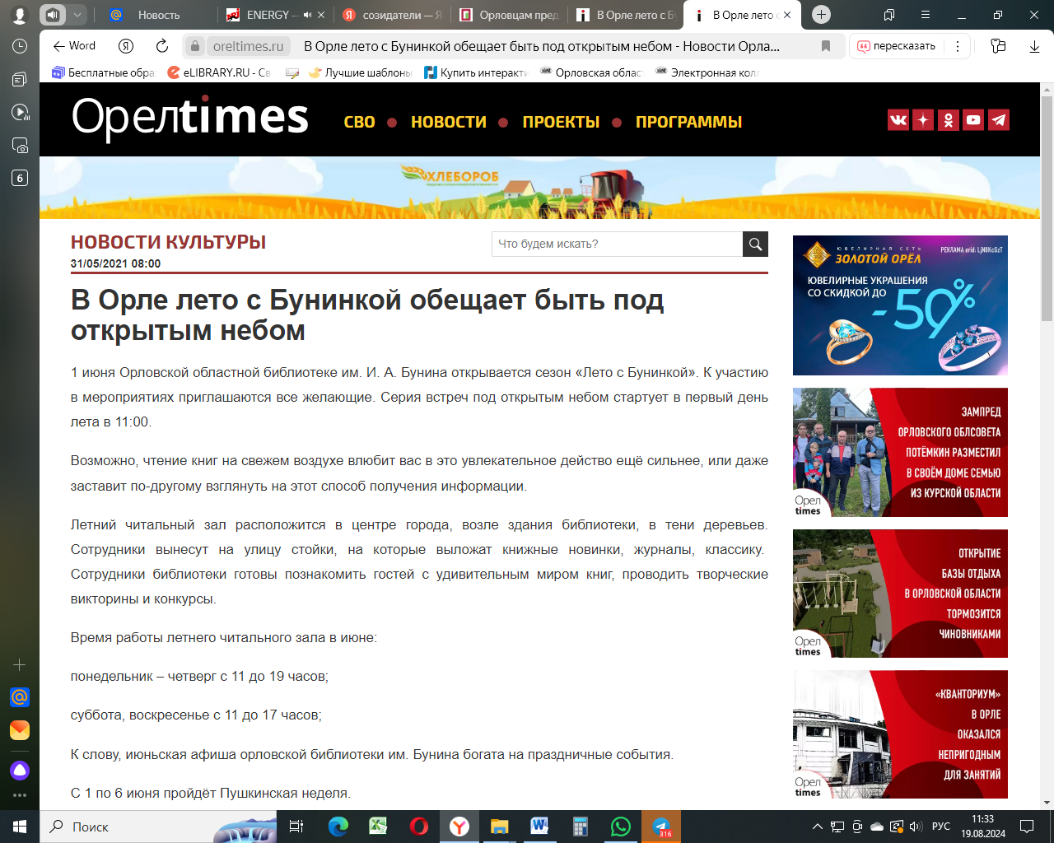Open browser downloads arrow icon

pos(1034,46)
